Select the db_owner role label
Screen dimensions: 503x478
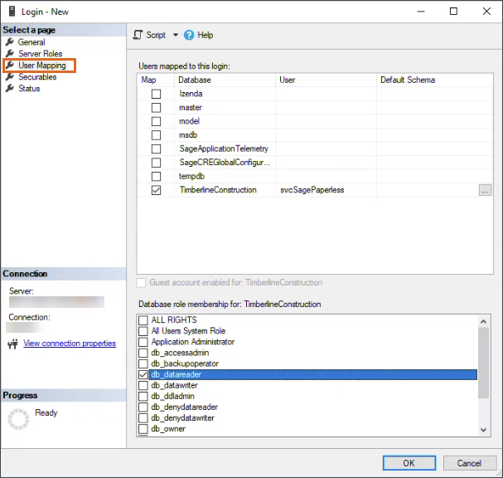pos(168,429)
